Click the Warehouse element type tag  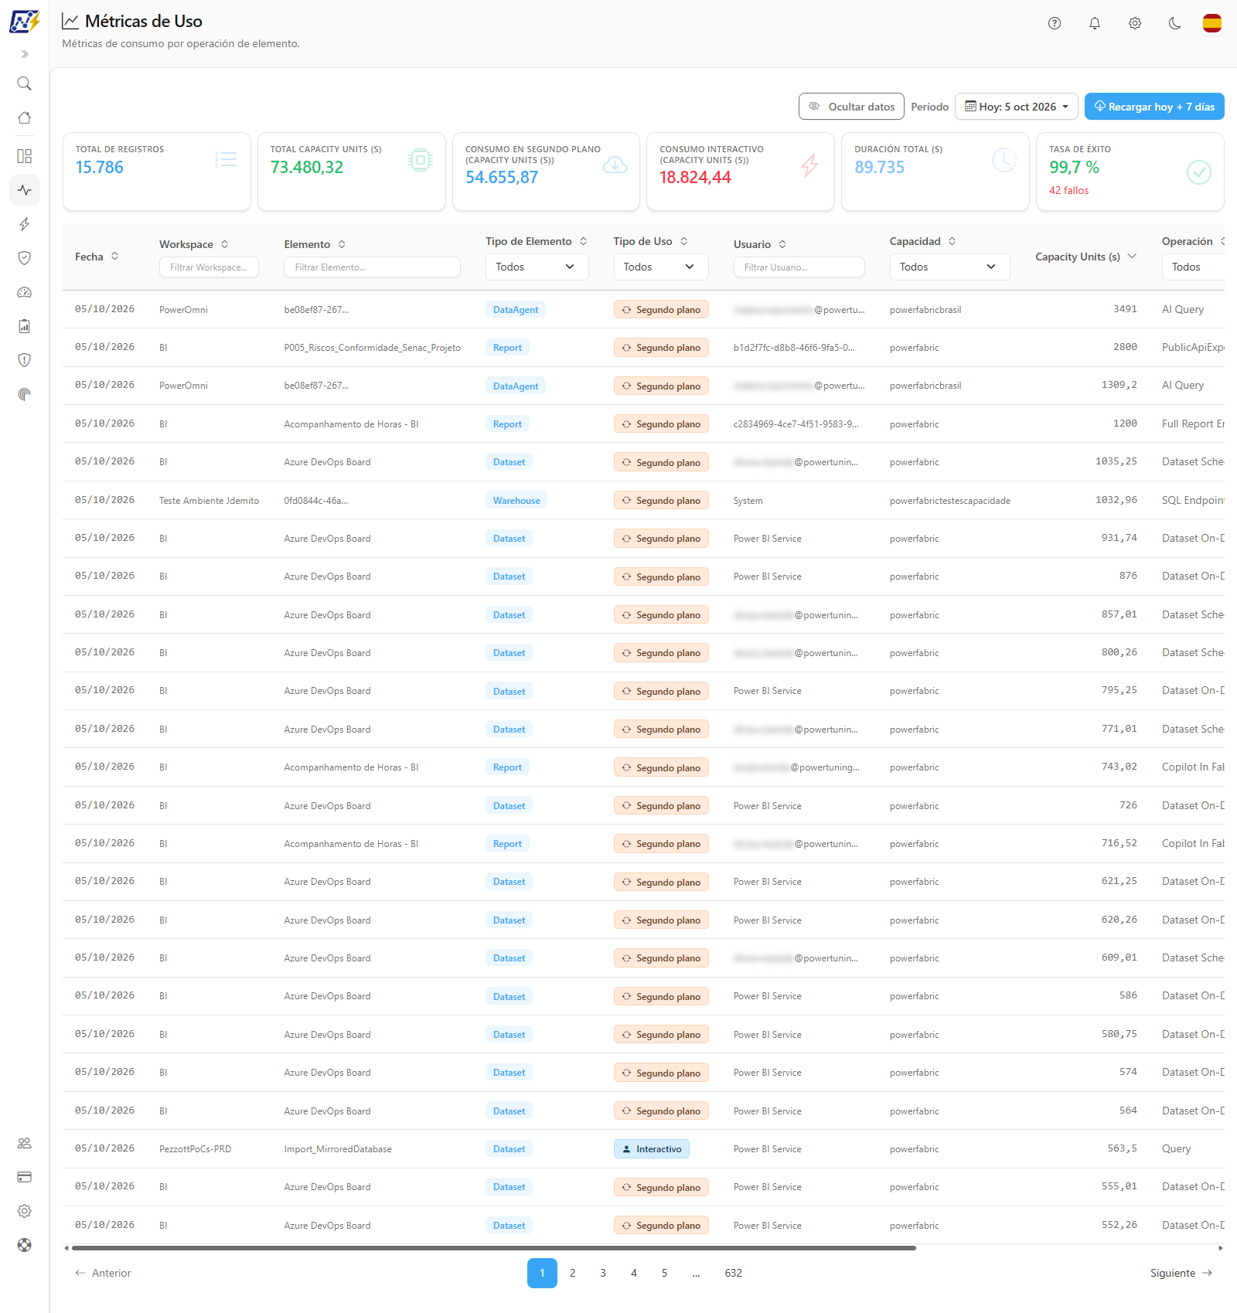click(516, 500)
